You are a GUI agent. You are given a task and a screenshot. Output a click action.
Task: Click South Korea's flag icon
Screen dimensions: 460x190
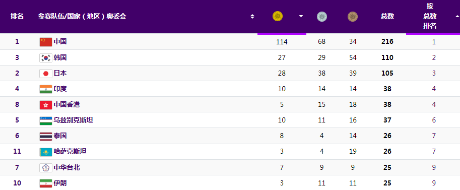tap(46, 57)
